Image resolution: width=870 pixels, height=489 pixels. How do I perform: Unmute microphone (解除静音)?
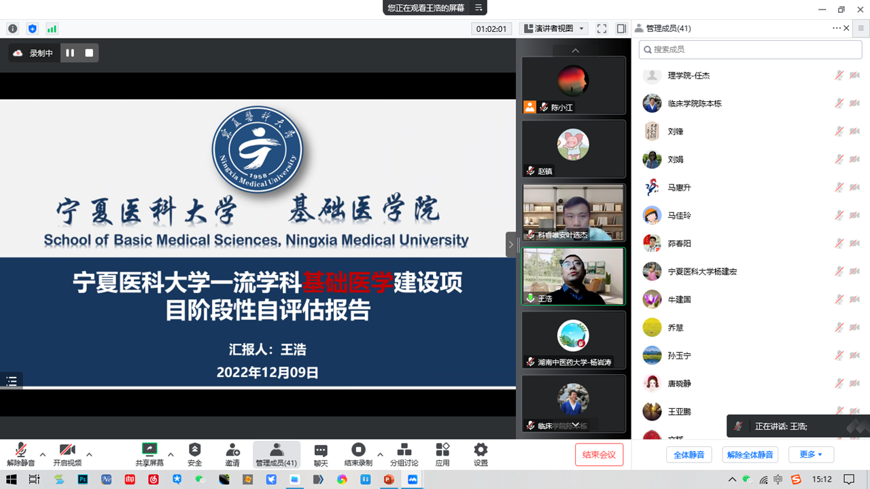coord(21,450)
